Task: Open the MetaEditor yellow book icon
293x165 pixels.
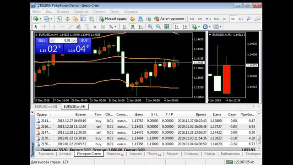Action: tap(132, 19)
